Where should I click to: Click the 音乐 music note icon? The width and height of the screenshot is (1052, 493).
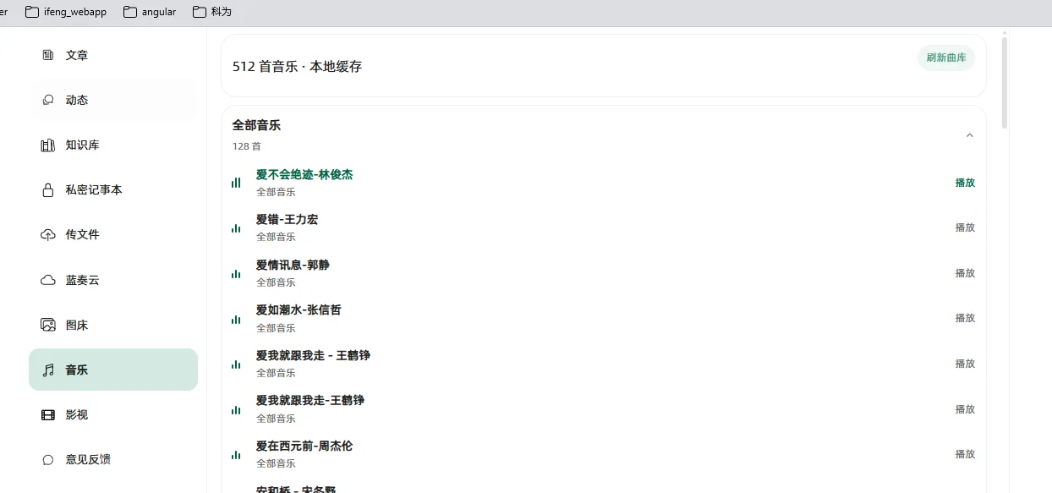tap(48, 370)
